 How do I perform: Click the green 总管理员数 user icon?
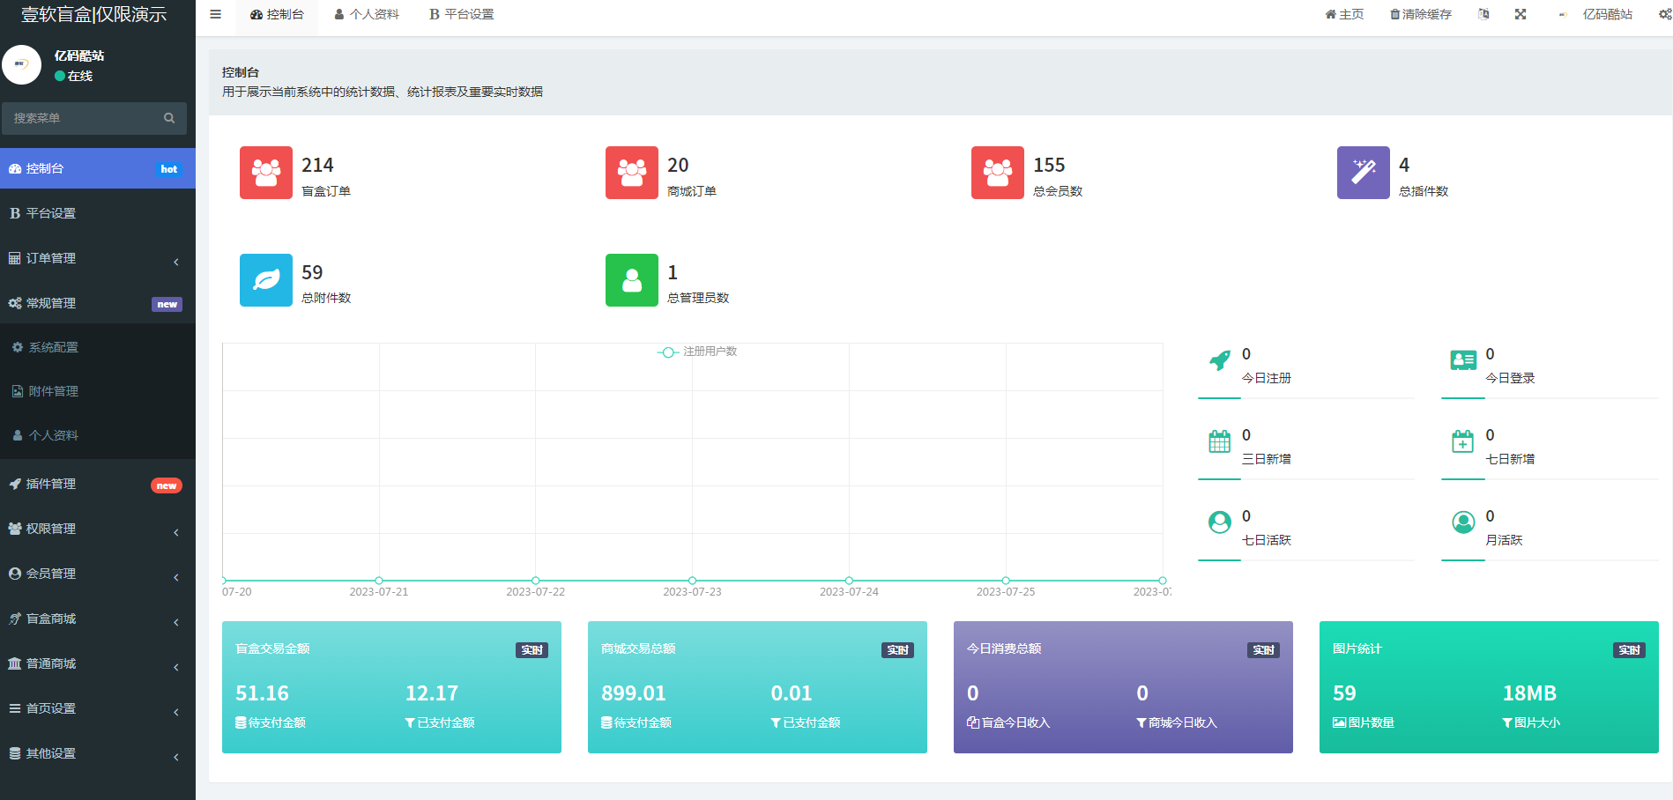631,280
